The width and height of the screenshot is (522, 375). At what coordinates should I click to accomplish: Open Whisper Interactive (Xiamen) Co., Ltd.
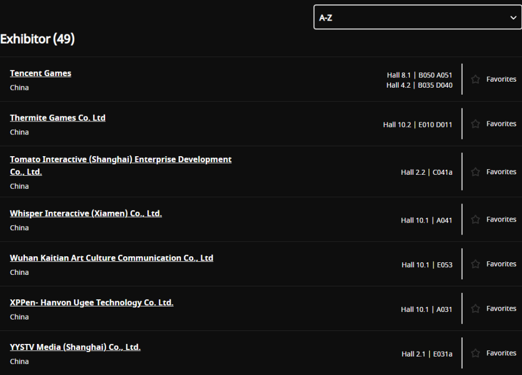(86, 213)
